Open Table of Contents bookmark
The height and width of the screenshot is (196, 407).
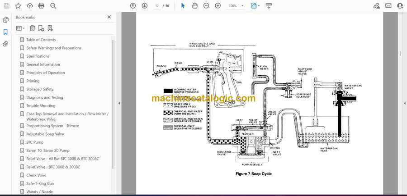pyautogui.click(x=41, y=40)
